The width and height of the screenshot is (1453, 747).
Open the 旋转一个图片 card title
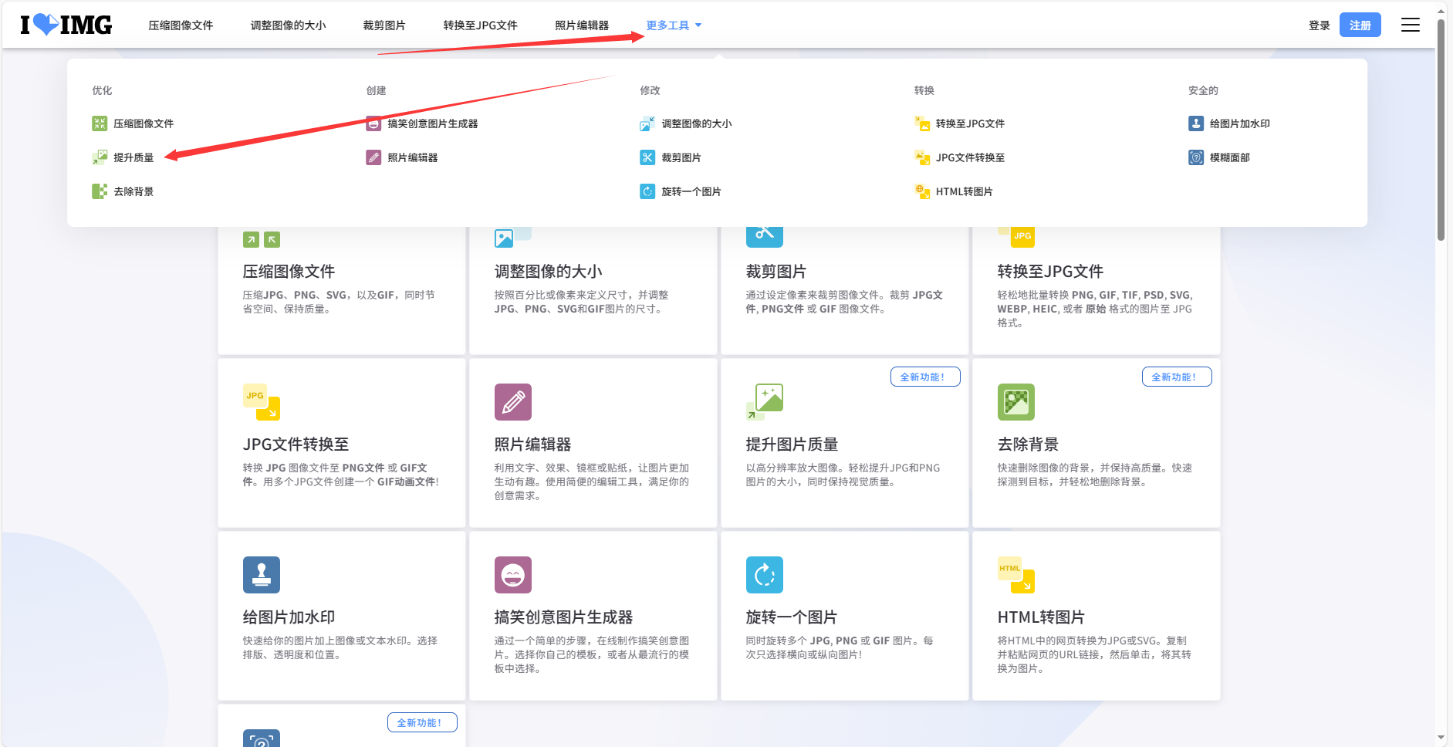[791, 617]
